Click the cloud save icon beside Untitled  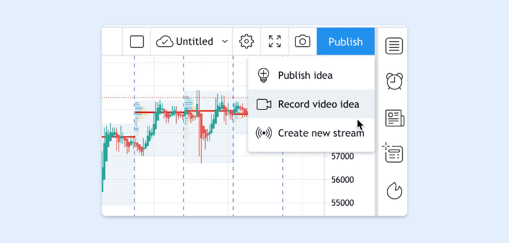pos(165,42)
